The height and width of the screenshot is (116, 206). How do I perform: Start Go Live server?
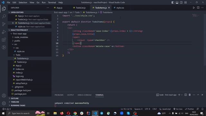[178, 109]
